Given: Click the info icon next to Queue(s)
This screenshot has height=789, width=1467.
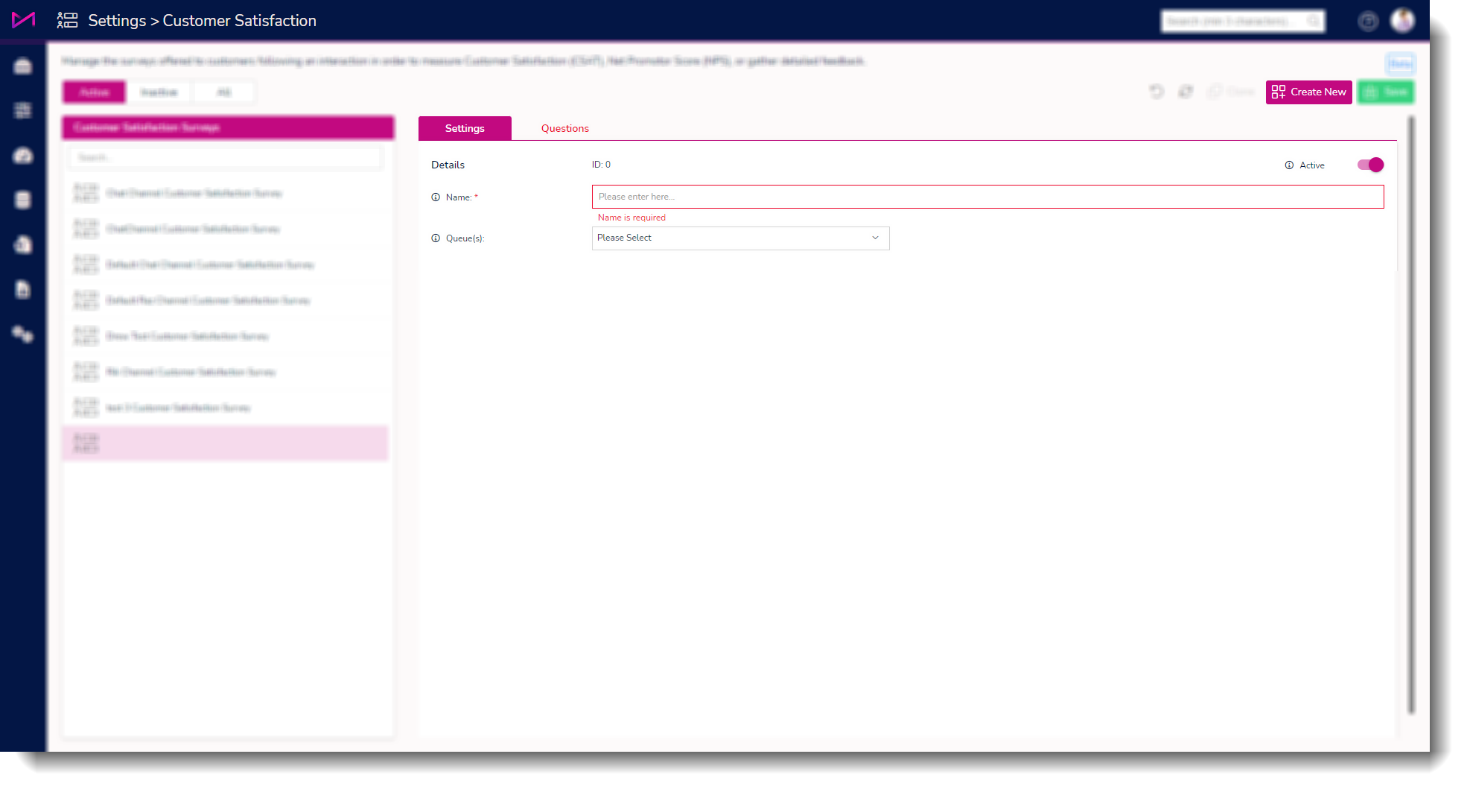Looking at the screenshot, I should point(436,238).
